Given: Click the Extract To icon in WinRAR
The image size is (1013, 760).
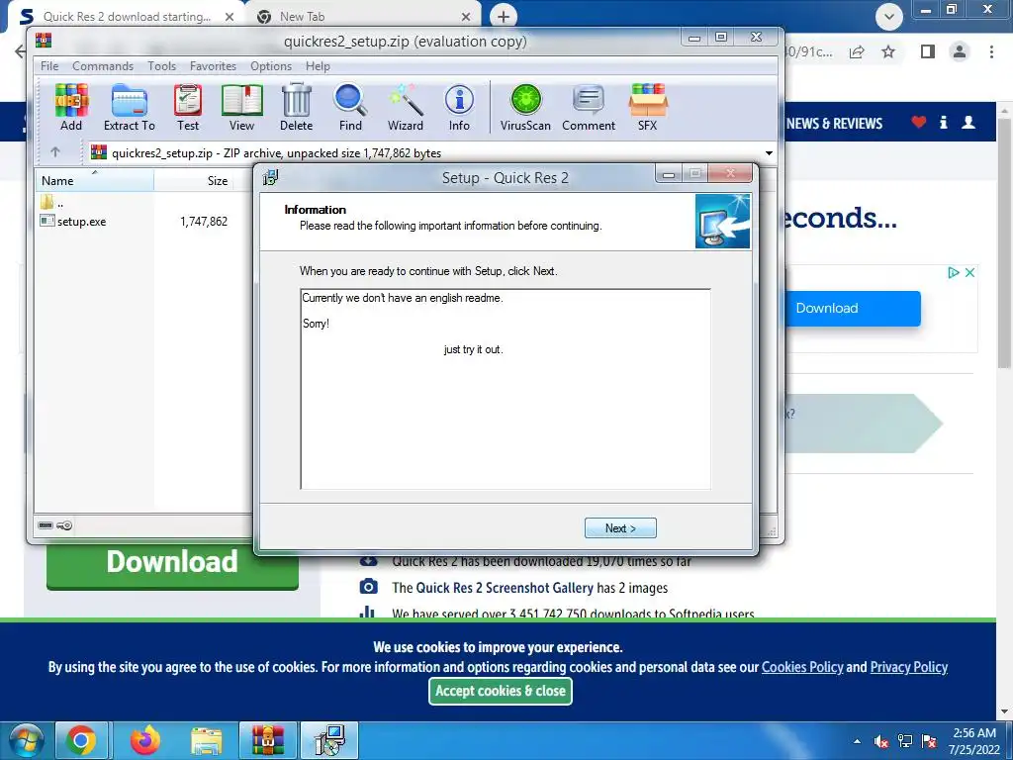Looking at the screenshot, I should point(130,107).
